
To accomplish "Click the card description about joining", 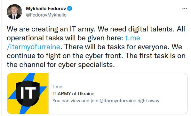I will click(106, 101).
